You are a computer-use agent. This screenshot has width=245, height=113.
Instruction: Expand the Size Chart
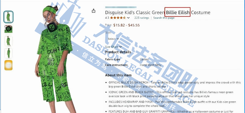coord(113,47)
